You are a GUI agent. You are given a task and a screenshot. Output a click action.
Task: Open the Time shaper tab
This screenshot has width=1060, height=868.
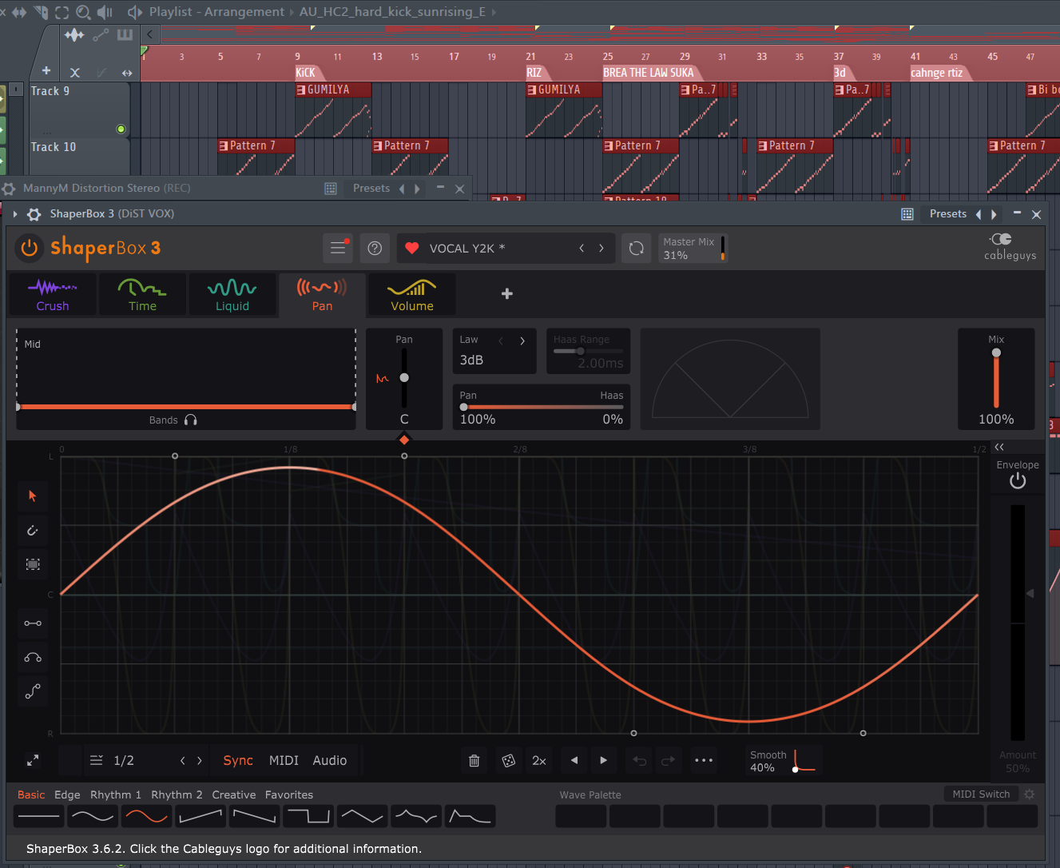coord(142,294)
